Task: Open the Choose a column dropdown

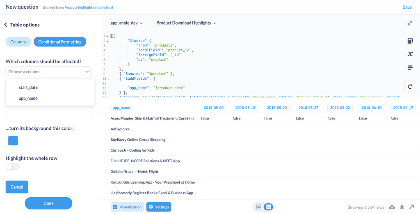Action: point(48,72)
